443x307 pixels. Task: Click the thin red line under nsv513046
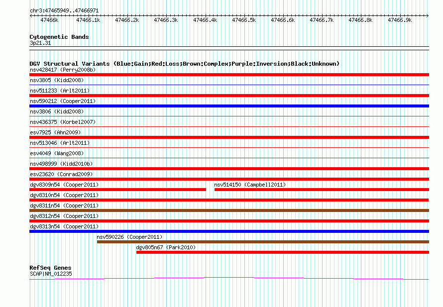pyautogui.click(x=229, y=147)
